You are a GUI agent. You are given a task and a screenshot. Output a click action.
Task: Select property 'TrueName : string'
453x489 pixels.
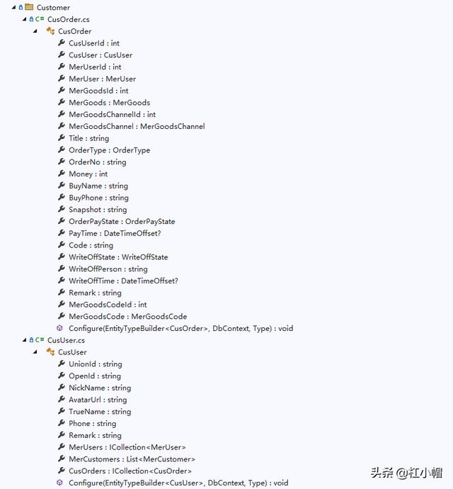click(x=100, y=411)
